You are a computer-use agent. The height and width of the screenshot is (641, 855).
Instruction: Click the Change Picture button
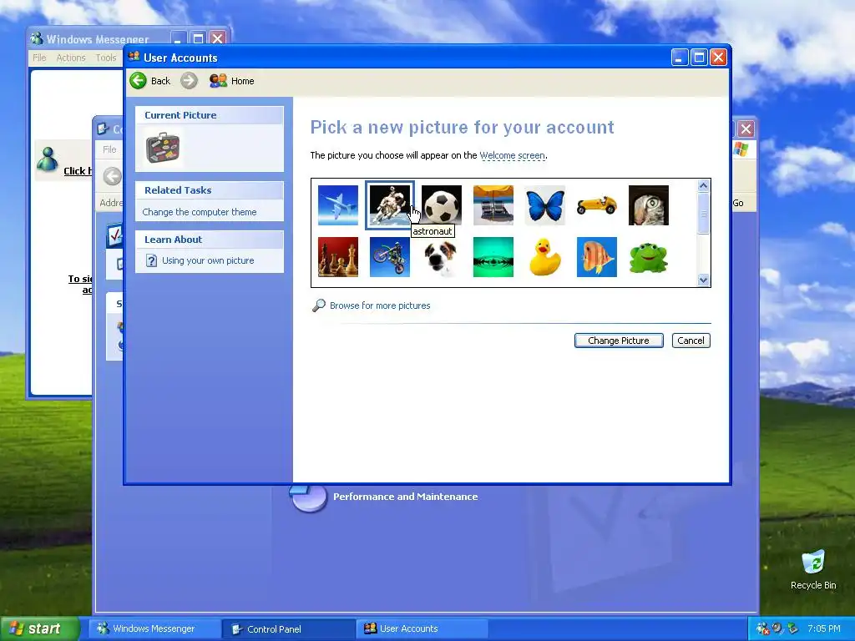point(619,341)
